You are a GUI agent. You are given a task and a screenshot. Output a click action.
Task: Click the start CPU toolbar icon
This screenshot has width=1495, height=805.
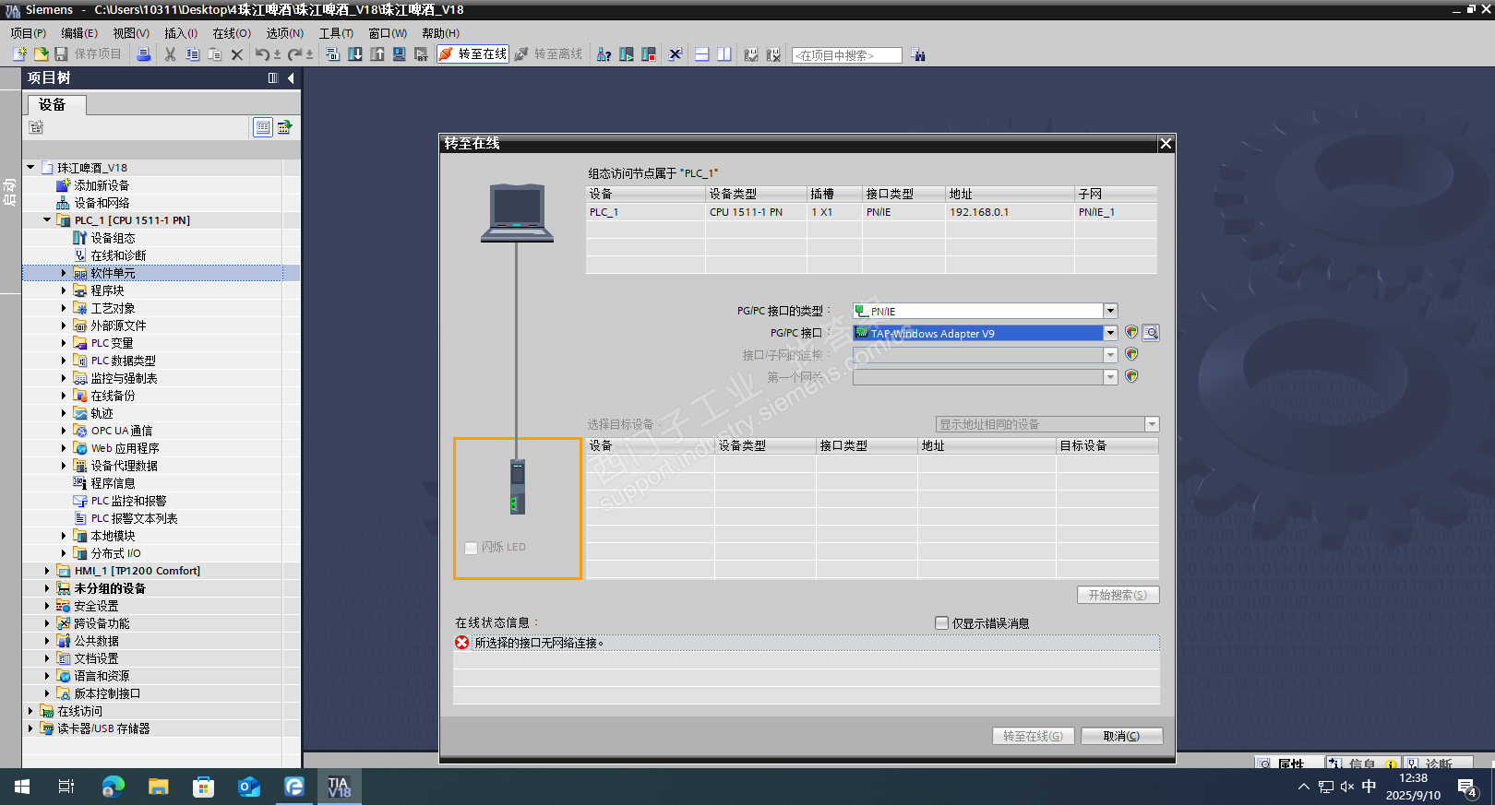(627, 54)
